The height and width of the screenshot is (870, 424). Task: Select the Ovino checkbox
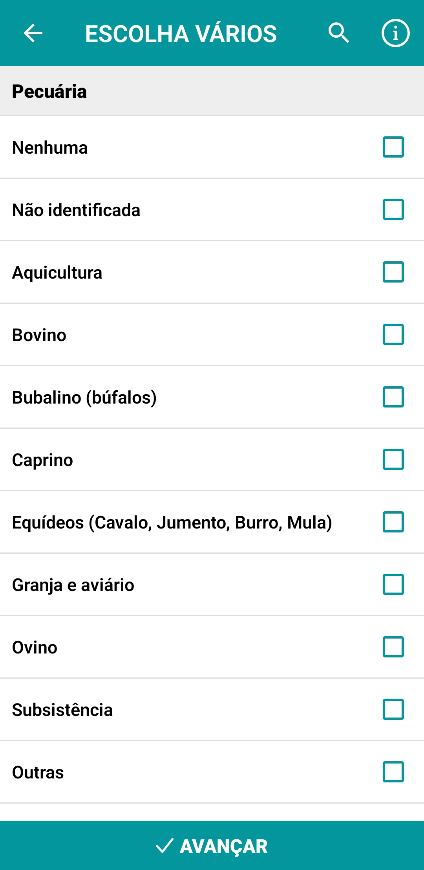pyautogui.click(x=393, y=647)
